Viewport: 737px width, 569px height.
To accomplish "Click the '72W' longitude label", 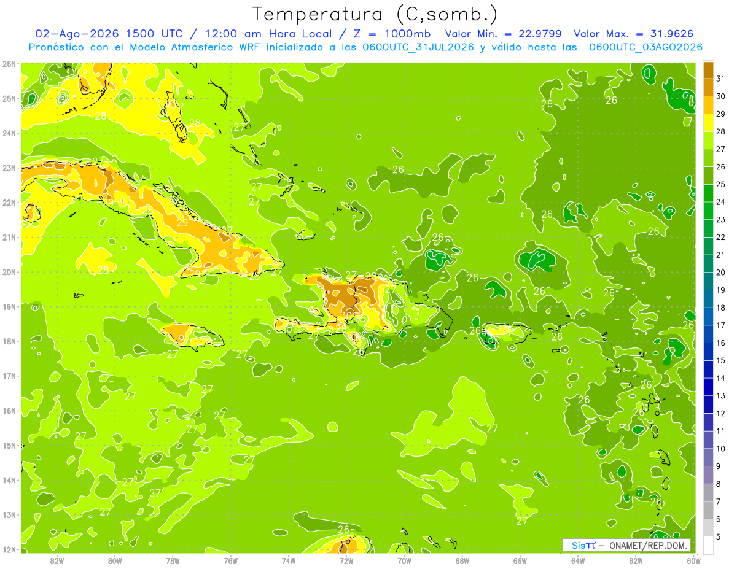I will click(x=346, y=560).
